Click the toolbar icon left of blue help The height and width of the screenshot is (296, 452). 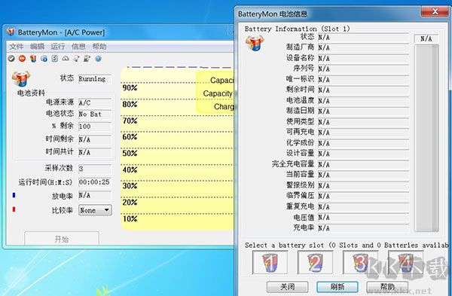tap(87, 59)
